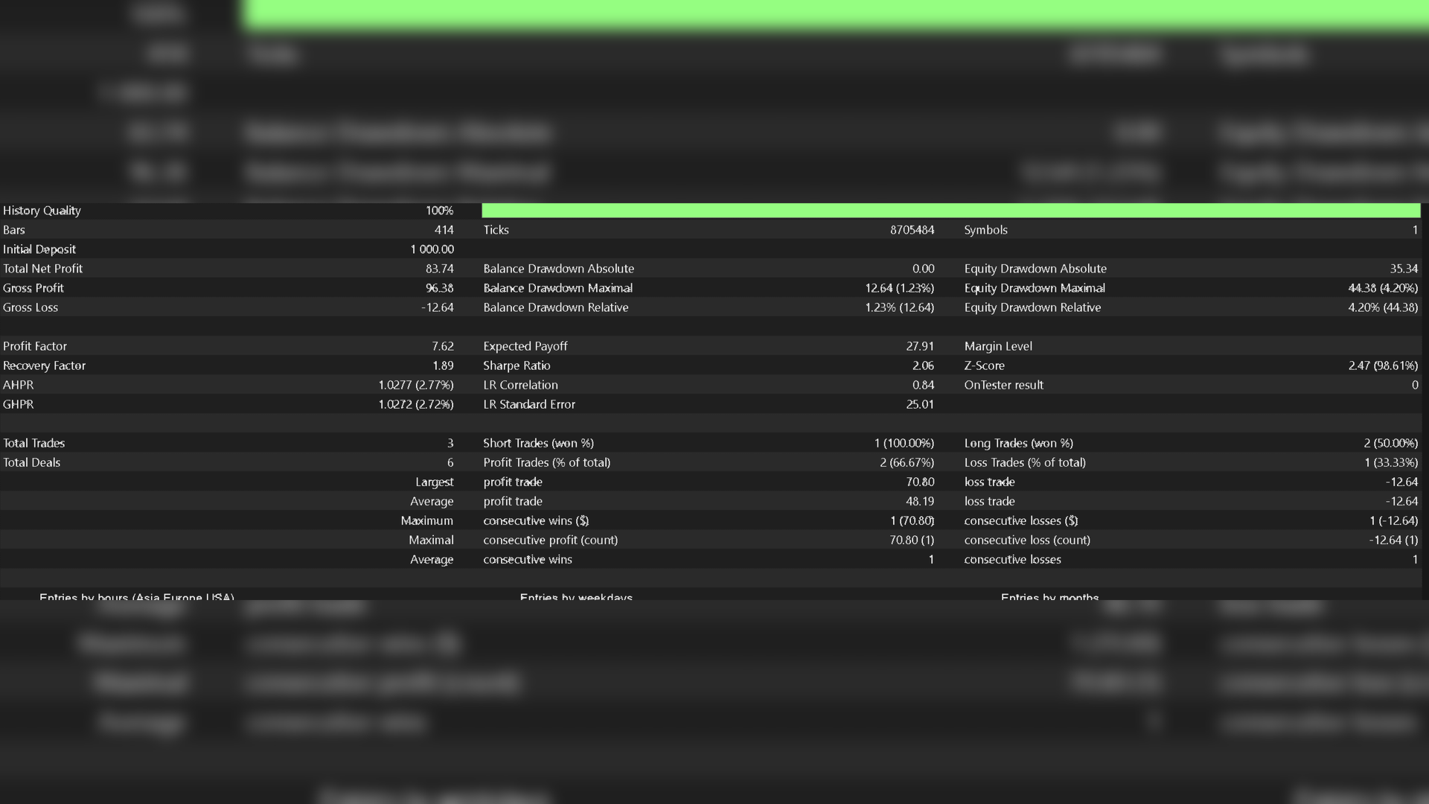Click the Recovery Factor label

pyautogui.click(x=44, y=366)
